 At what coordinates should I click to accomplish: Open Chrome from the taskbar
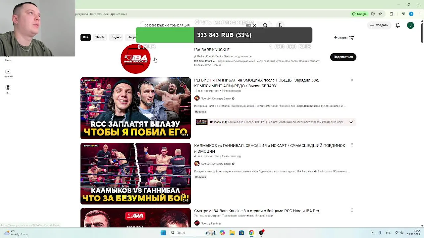(251, 233)
